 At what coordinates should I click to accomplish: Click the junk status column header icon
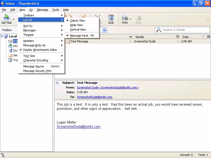click(178, 37)
